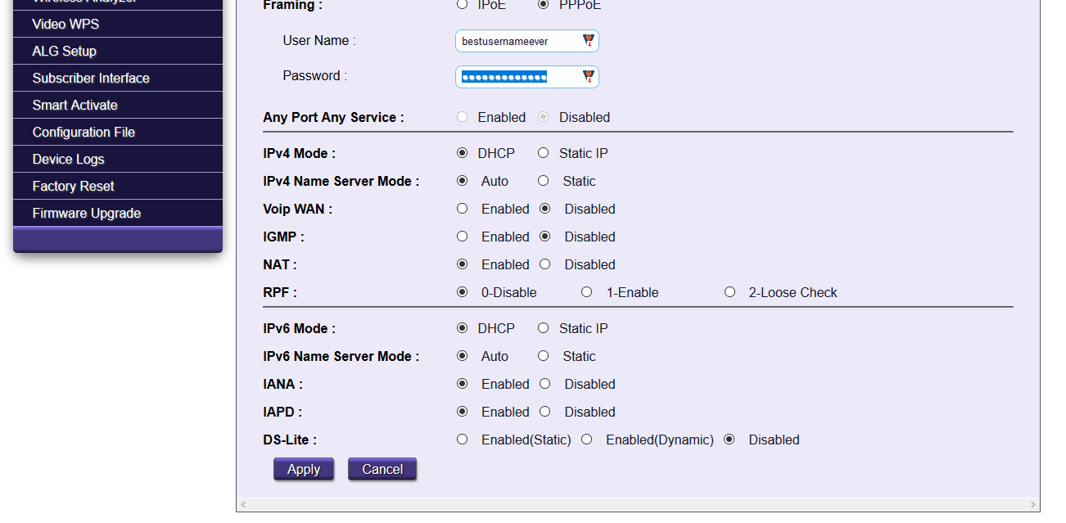This screenshot has height=523, width=1066.
Task: Select DS-Lite Enabled(Dynamic) option
Action: pyautogui.click(x=586, y=440)
